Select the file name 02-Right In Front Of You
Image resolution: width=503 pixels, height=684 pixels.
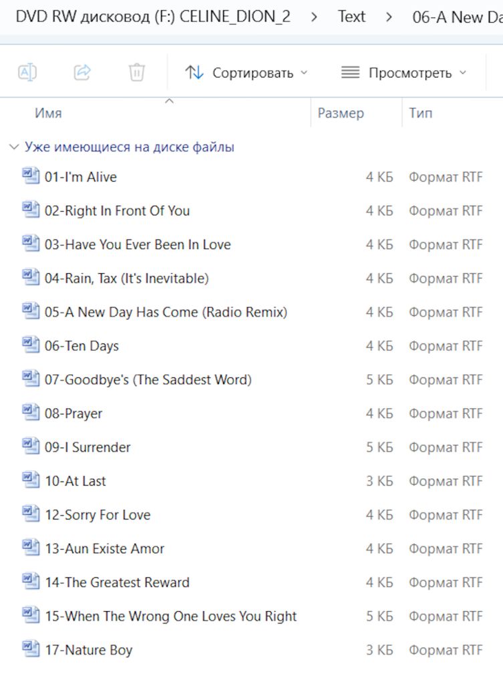(x=117, y=210)
